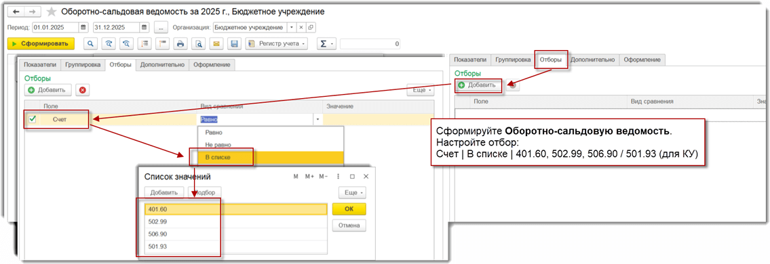Open Дополнительно tab above the Счет filter
Screen dimensions: 770x264
coord(162,65)
